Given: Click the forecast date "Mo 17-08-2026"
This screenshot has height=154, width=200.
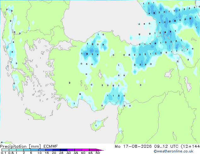Looking at the screenshot, I should 133,146.
